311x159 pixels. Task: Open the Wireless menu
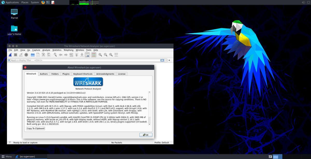click(x=80, y=50)
